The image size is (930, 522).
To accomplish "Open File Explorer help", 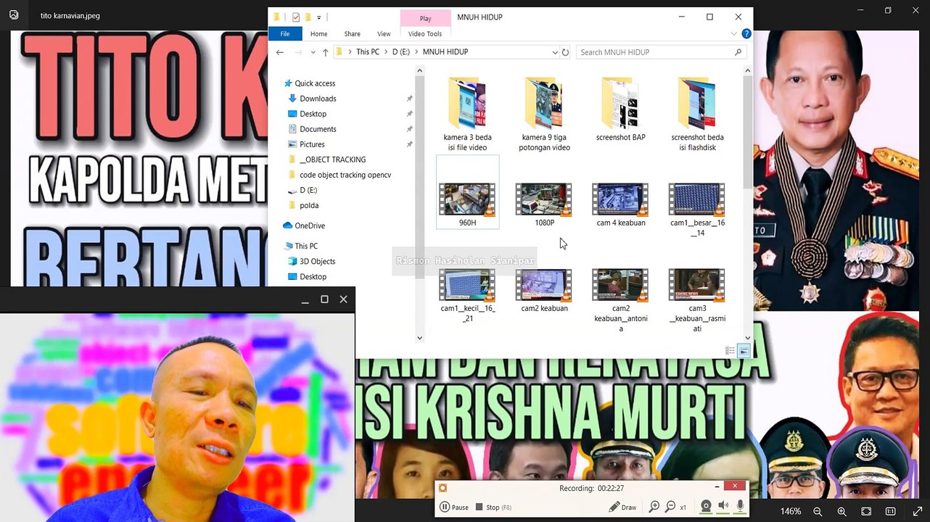I will coord(746,34).
